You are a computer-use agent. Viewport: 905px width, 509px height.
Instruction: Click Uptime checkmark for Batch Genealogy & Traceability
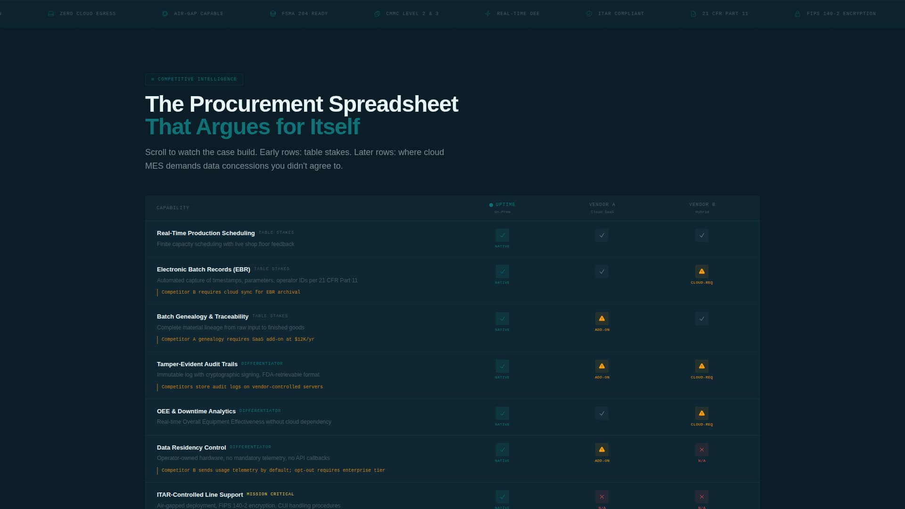pyautogui.click(x=502, y=319)
